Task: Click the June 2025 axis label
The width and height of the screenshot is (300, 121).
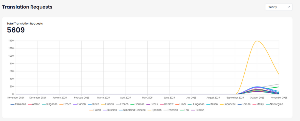Action: coord(169,98)
